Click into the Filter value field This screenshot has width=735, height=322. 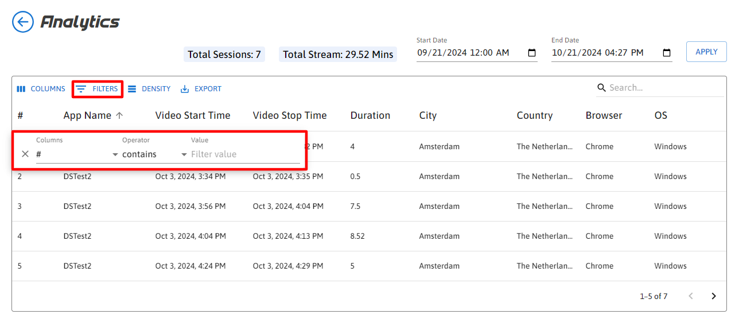[x=244, y=154]
